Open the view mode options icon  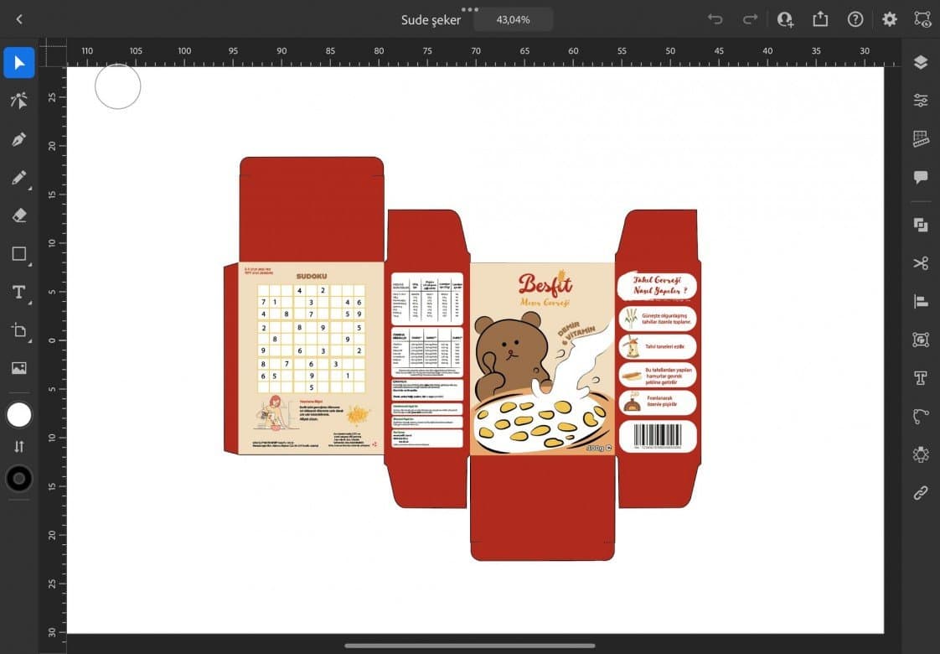[x=922, y=19]
